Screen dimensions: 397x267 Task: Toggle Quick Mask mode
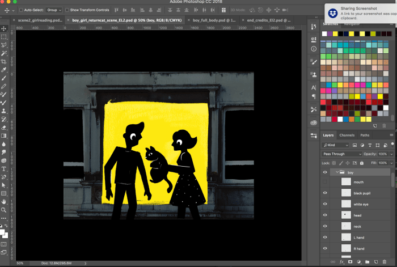4,244
